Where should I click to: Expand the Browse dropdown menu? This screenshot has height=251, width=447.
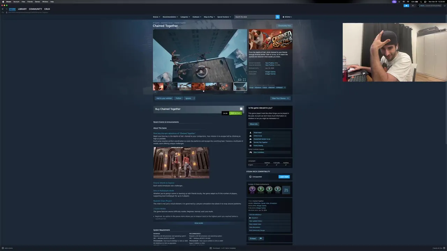[x=156, y=17]
